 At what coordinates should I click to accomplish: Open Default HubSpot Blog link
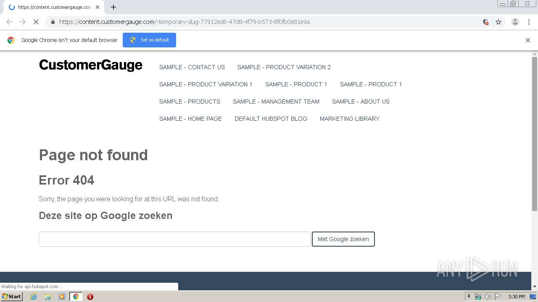[271, 119]
